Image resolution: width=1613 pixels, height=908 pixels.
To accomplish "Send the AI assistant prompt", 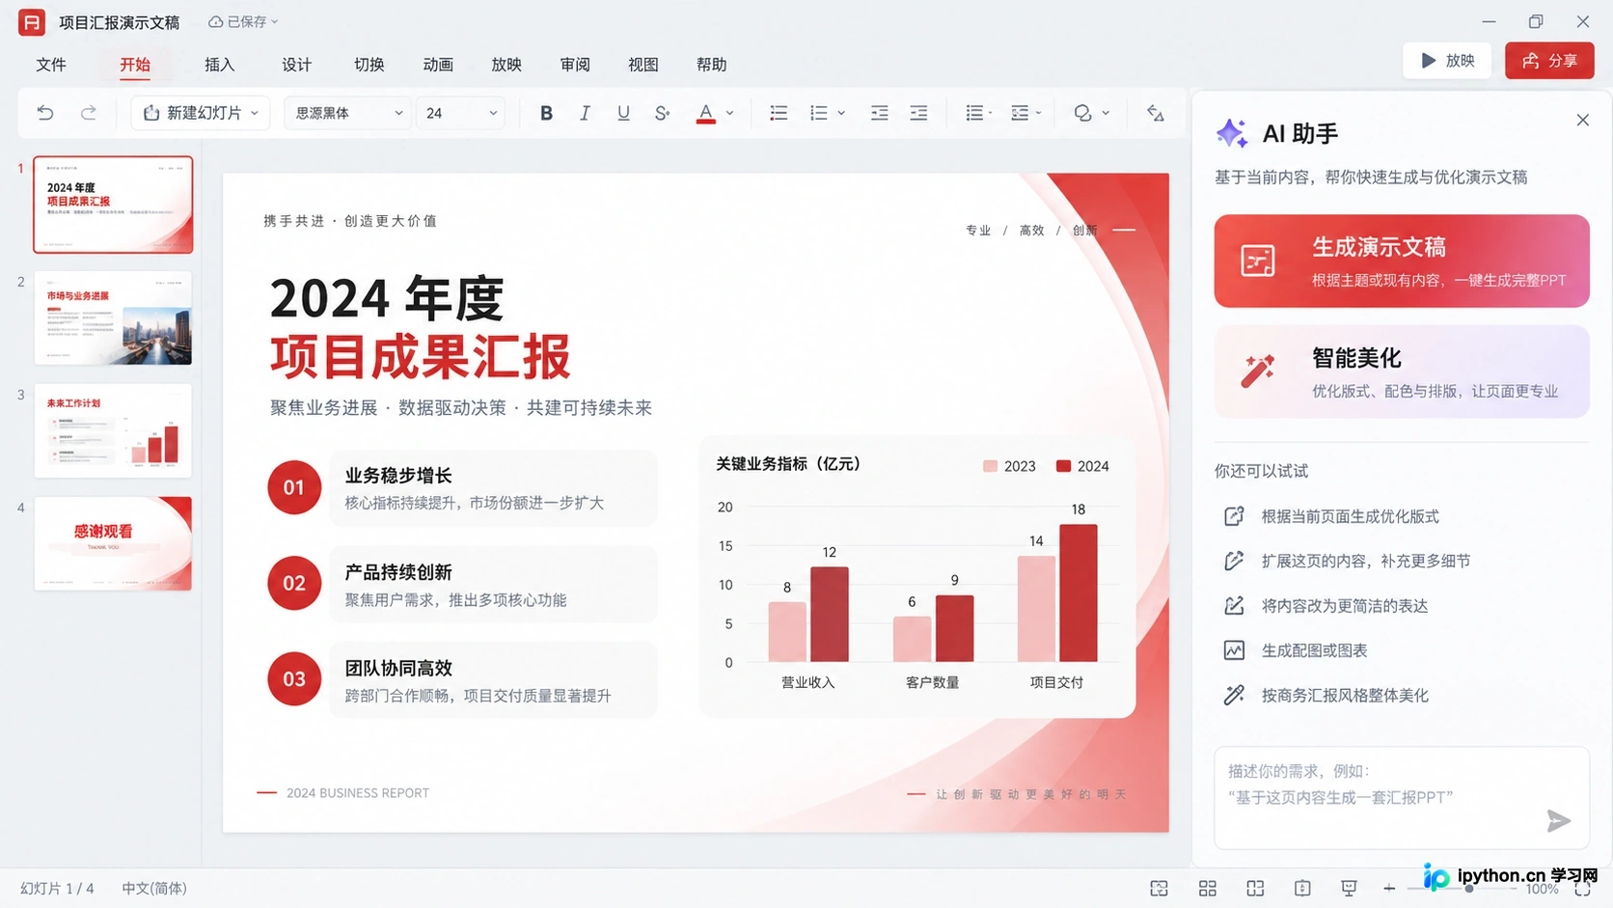I will pyautogui.click(x=1559, y=821).
